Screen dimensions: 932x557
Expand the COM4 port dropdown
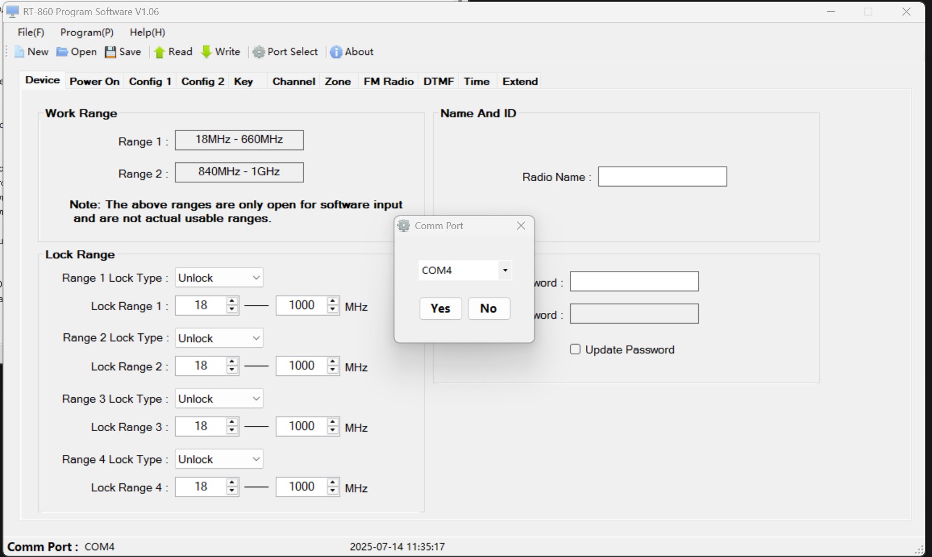tap(505, 270)
